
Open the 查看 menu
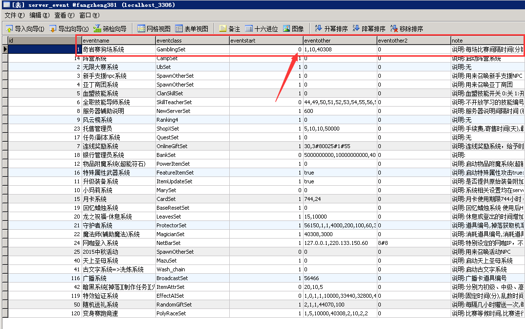(x=65, y=15)
